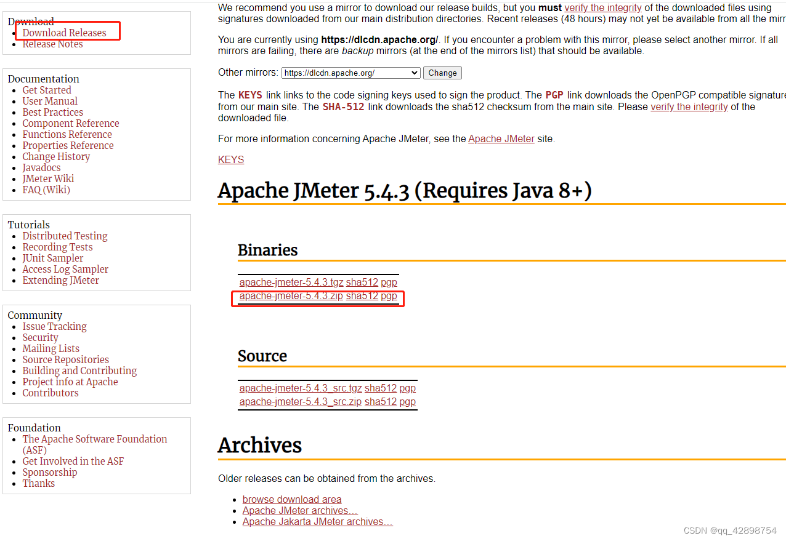
Task: Open the Javadocs link
Action: pos(41,167)
